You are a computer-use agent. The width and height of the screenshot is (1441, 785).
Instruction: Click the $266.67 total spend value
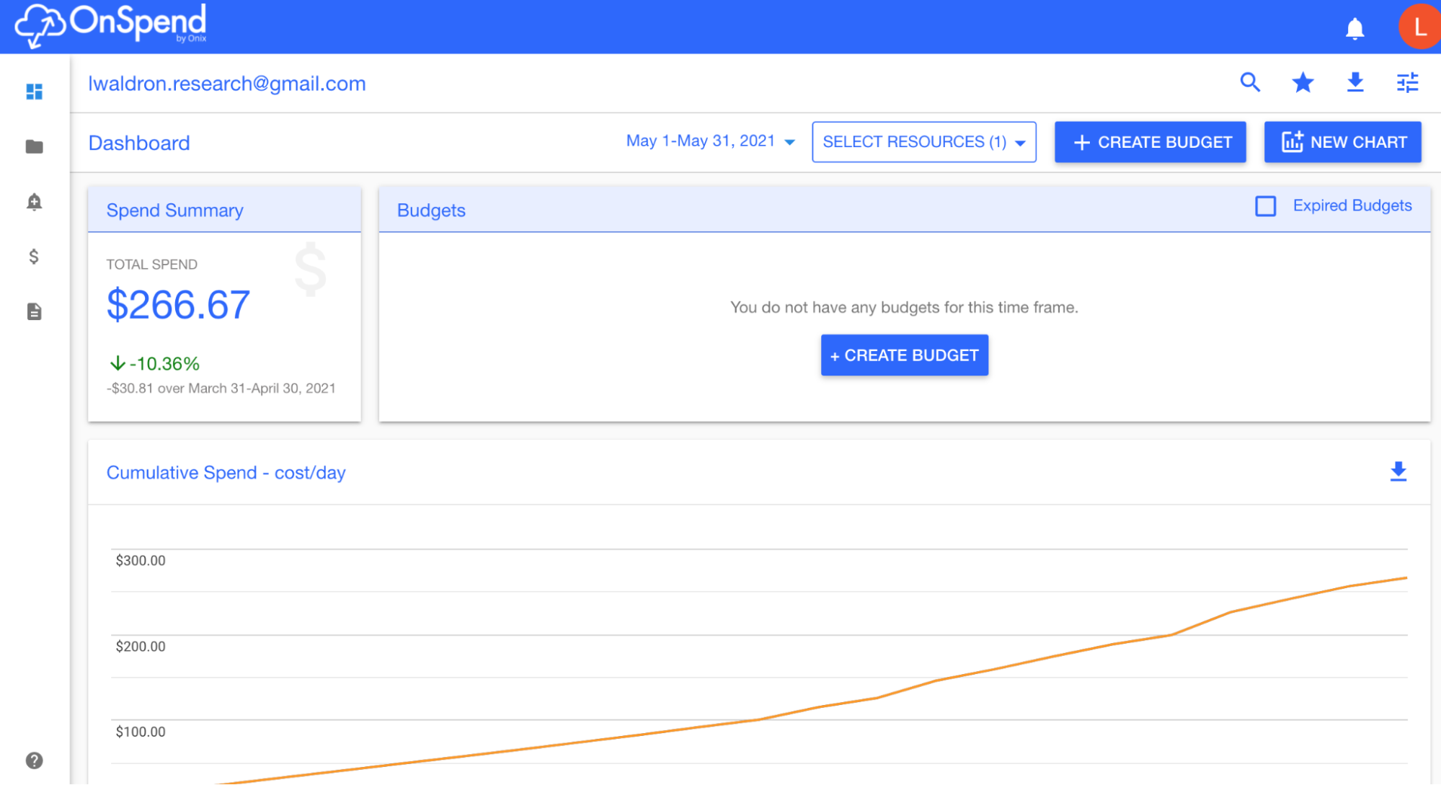click(x=178, y=305)
